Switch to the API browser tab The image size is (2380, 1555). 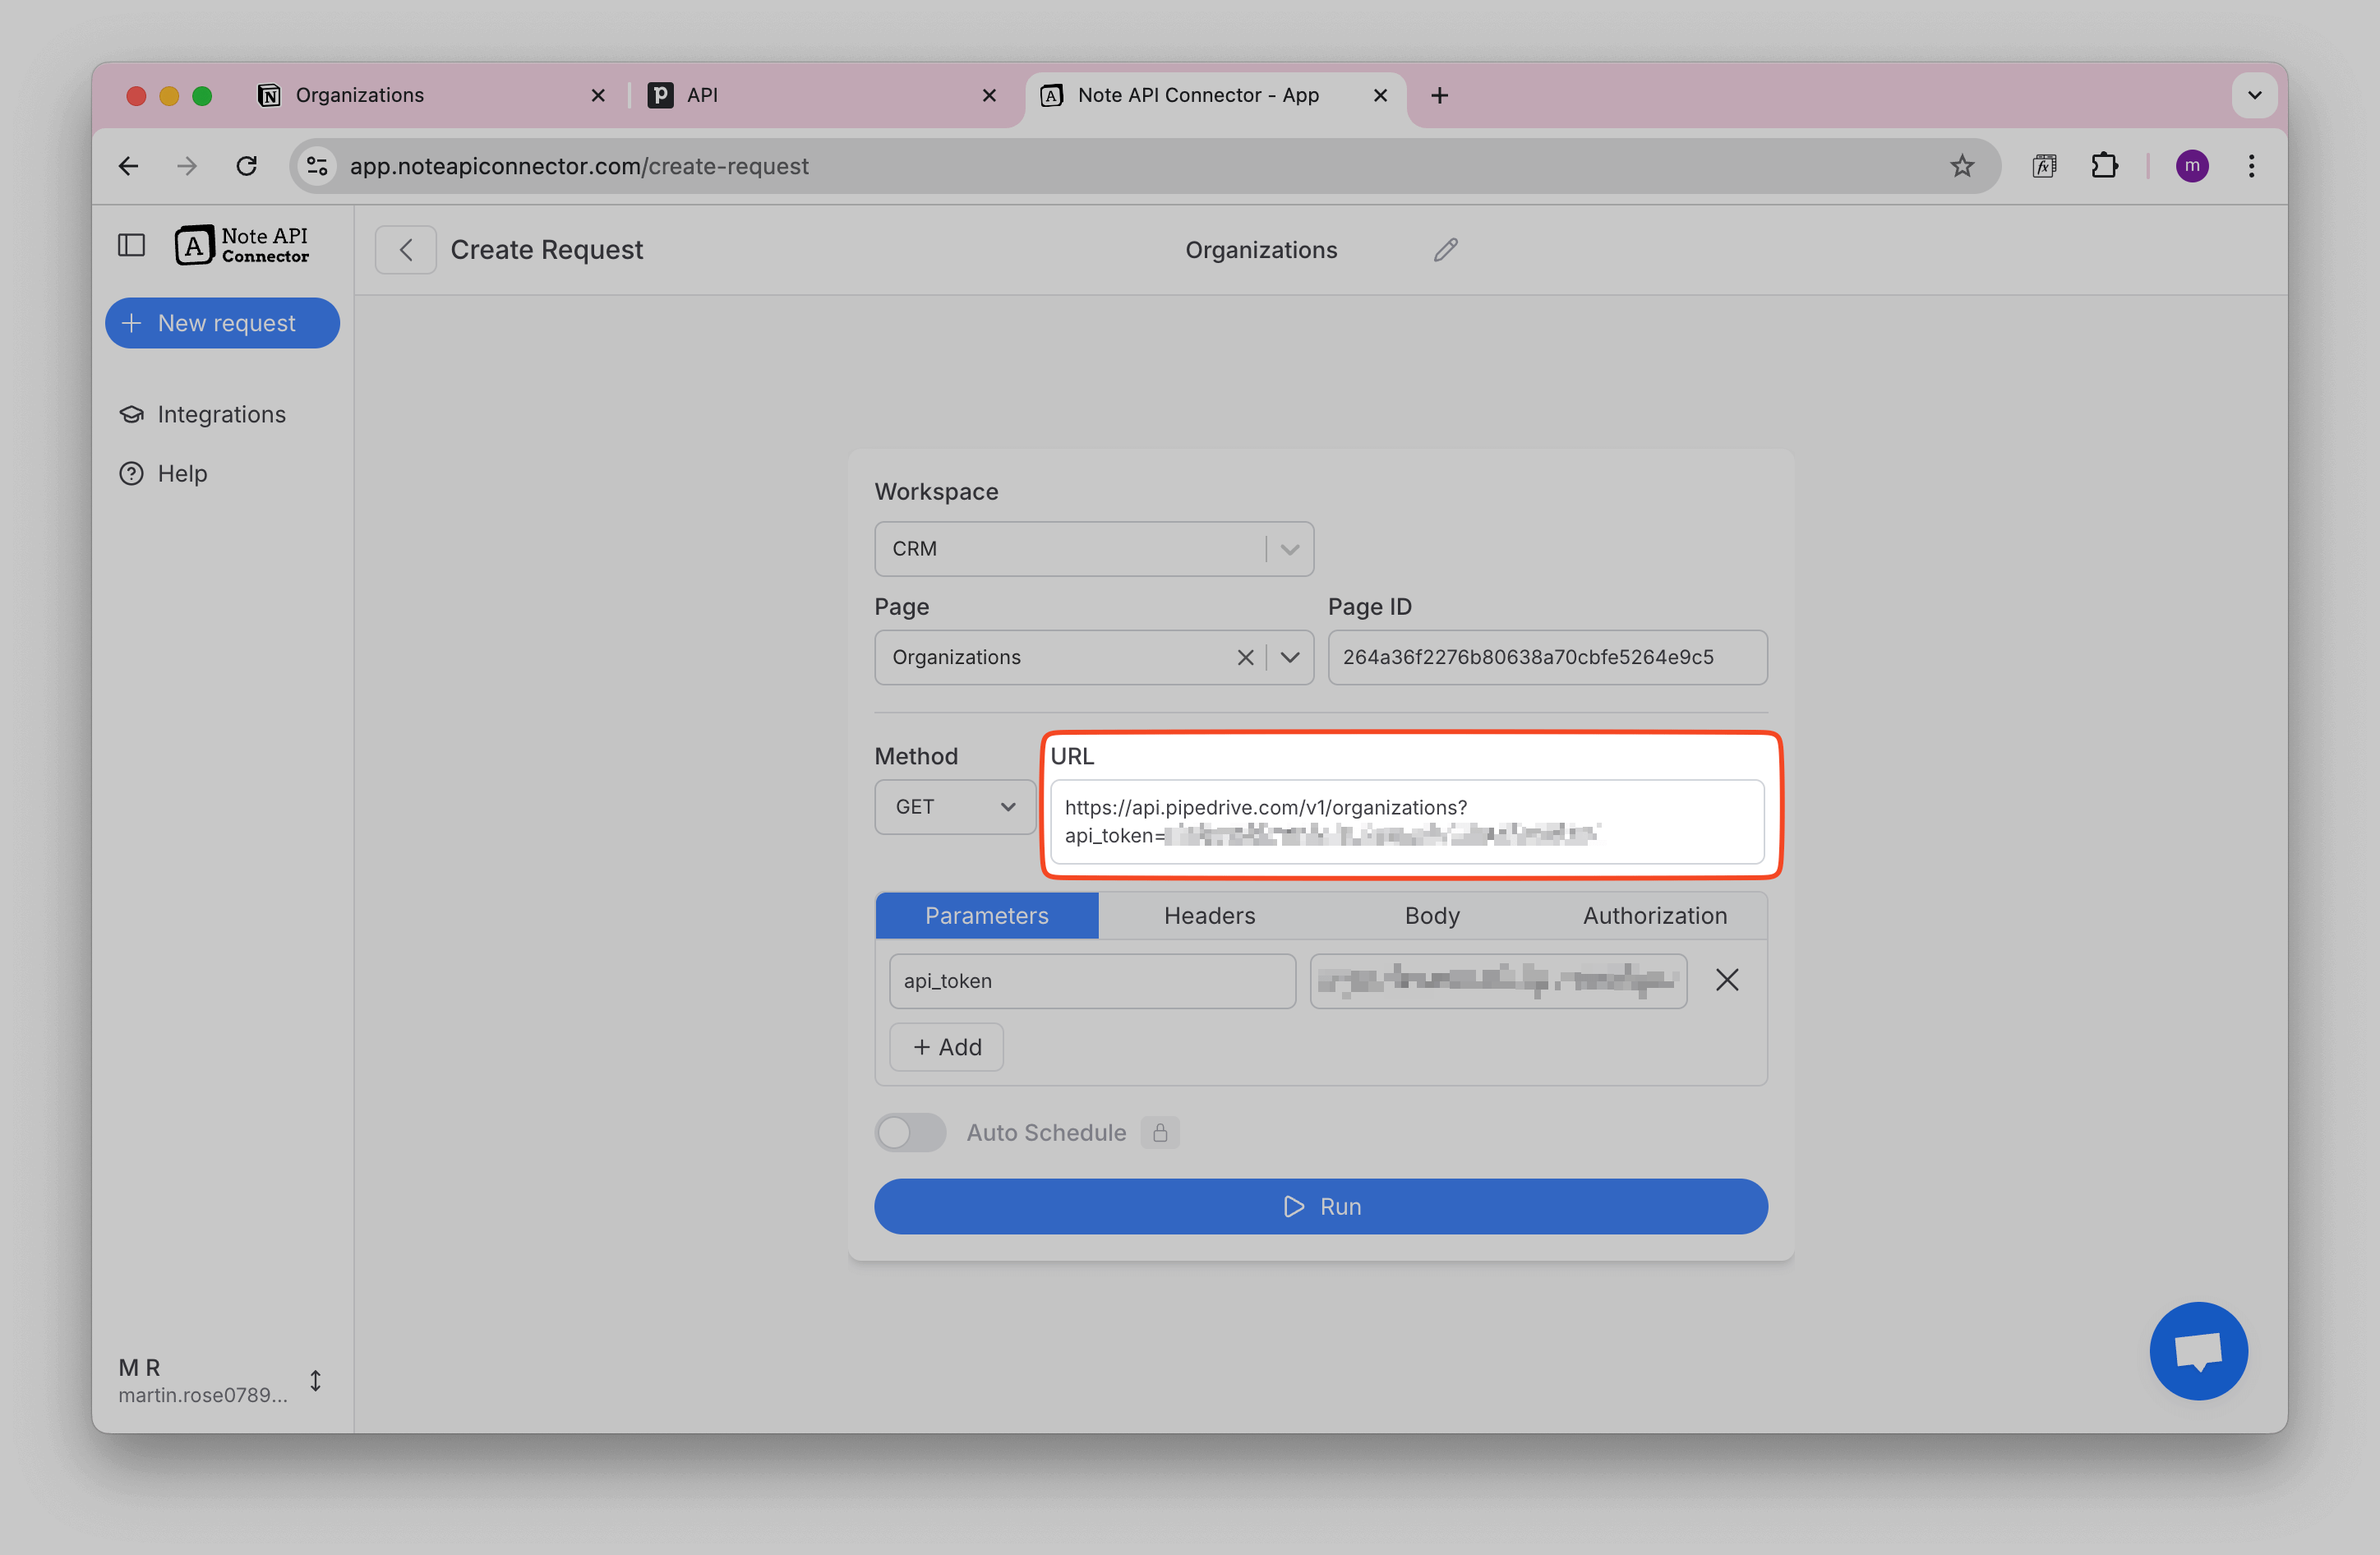(825, 95)
